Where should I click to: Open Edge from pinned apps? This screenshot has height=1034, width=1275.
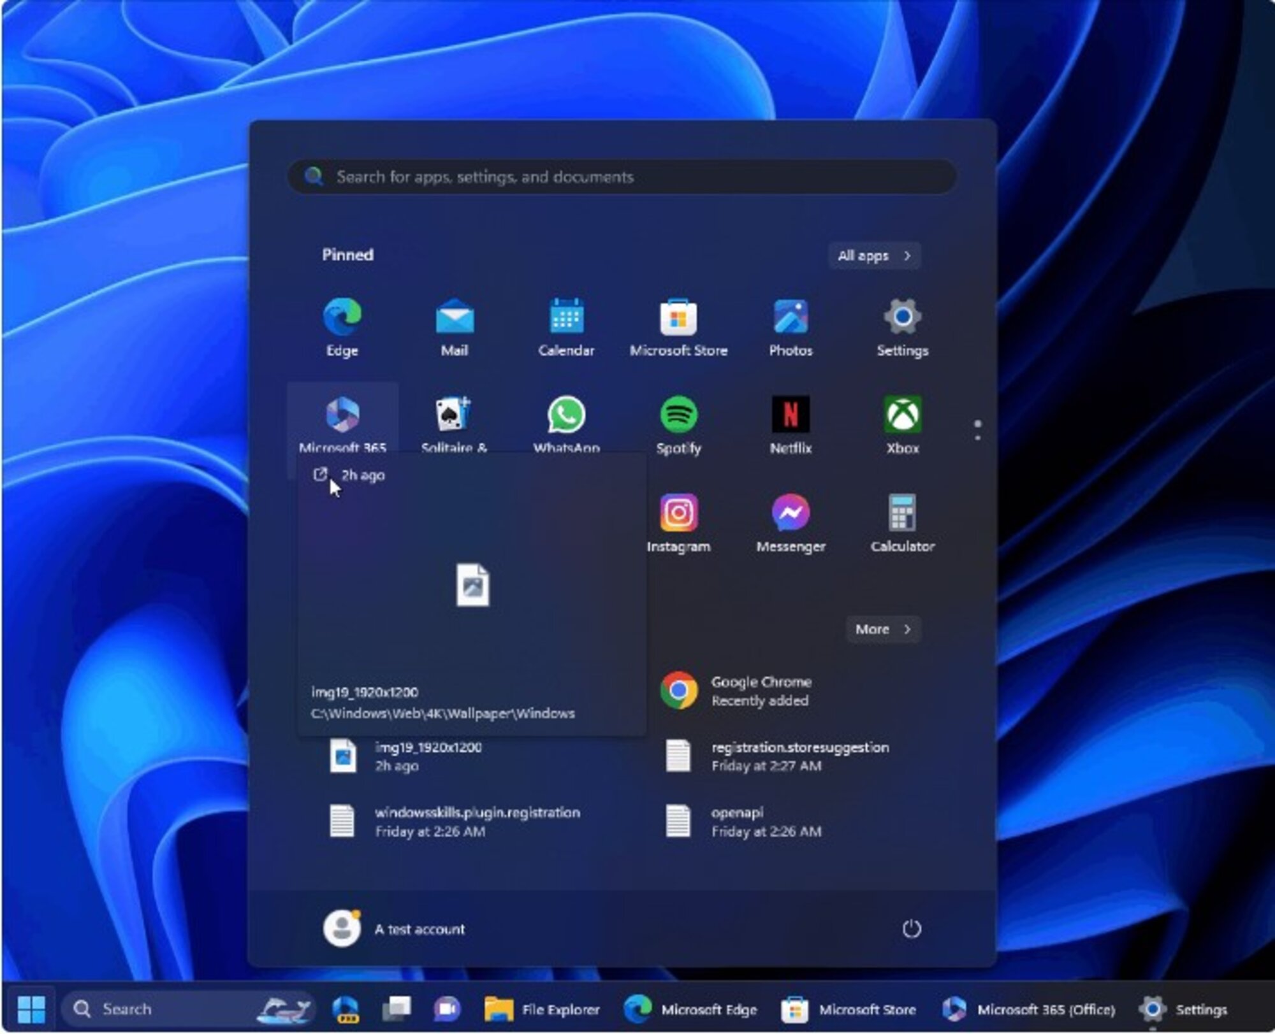tap(342, 327)
